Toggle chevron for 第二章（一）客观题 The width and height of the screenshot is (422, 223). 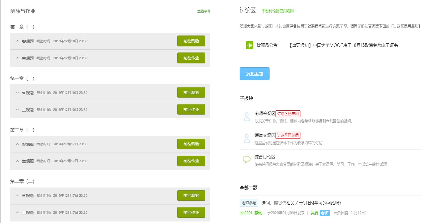(17, 144)
